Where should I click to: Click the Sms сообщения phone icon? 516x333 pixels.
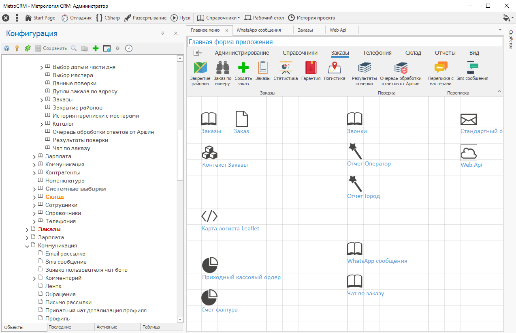tap(472, 67)
